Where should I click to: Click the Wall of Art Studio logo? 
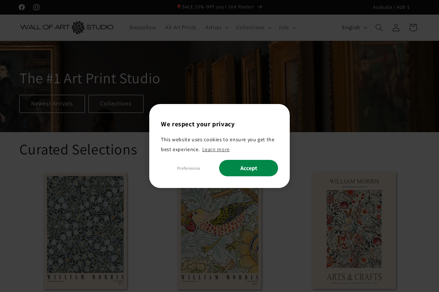click(x=67, y=27)
